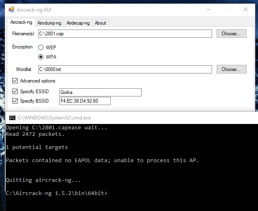258x211 pixels.
Task: Select the Aircrack-ng tab
Action: coord(21,22)
